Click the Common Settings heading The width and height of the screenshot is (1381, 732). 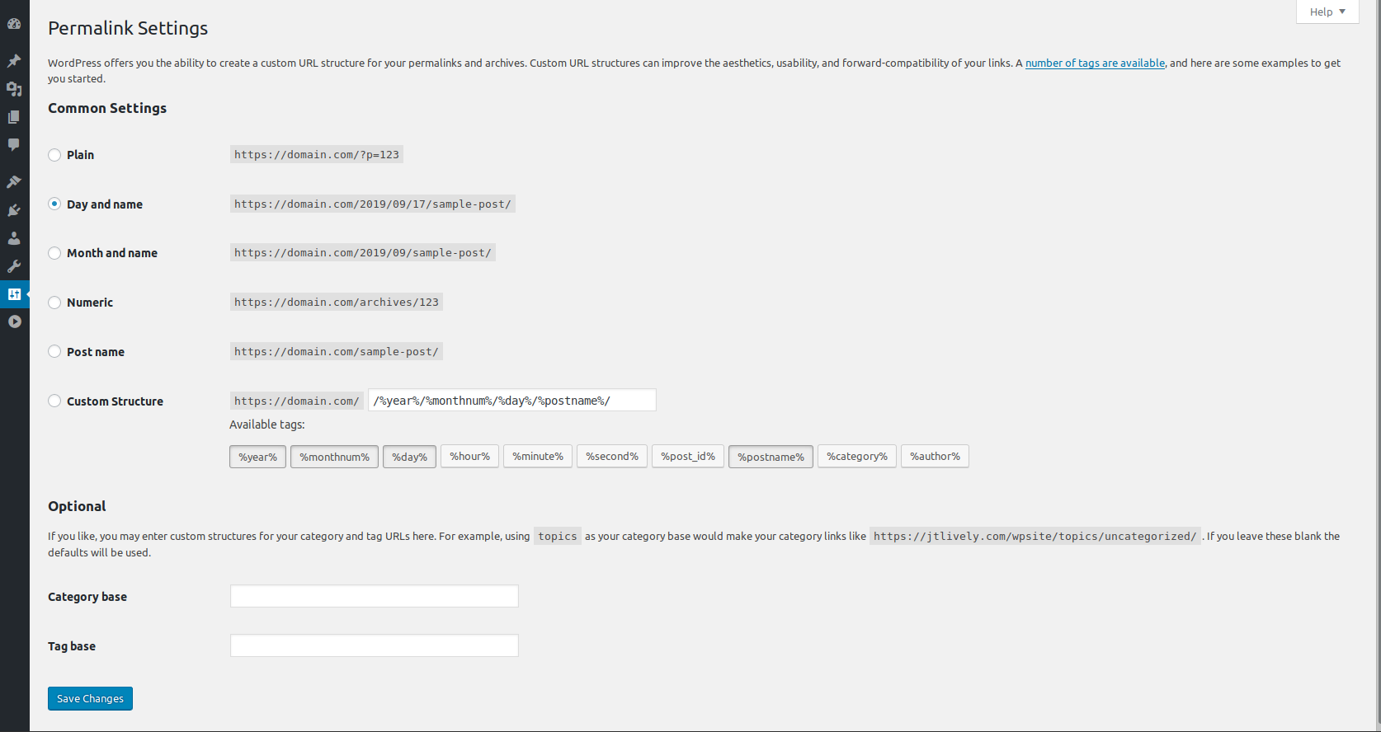click(107, 108)
